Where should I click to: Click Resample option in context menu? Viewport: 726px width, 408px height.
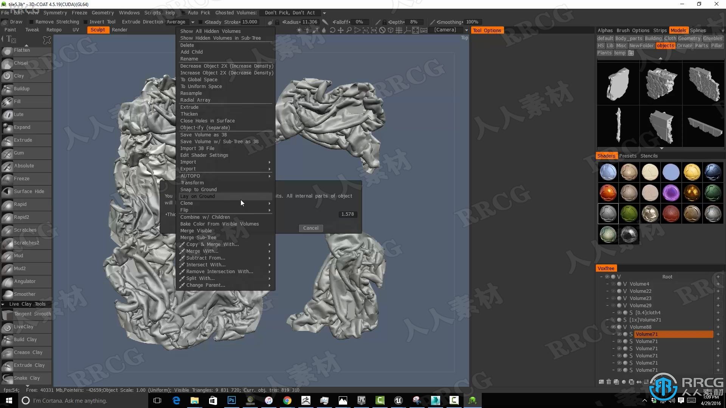pos(191,93)
